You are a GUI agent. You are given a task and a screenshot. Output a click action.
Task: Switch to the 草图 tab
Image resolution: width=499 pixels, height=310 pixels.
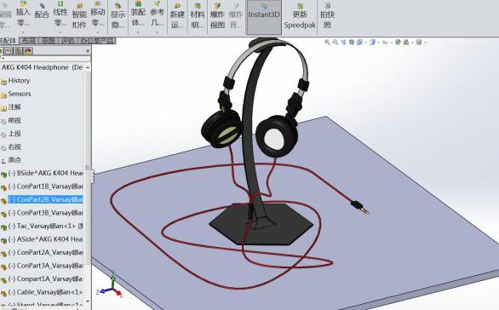(x=49, y=41)
